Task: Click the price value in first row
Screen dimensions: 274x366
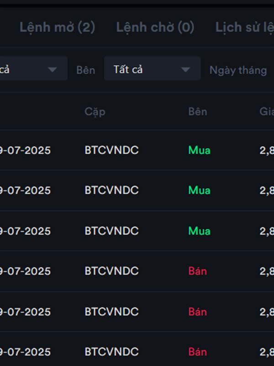Action: point(267,150)
